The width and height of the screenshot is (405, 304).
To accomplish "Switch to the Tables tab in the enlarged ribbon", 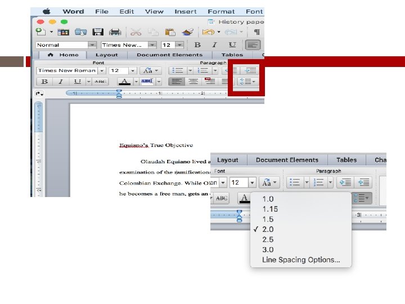I will pyautogui.click(x=346, y=160).
